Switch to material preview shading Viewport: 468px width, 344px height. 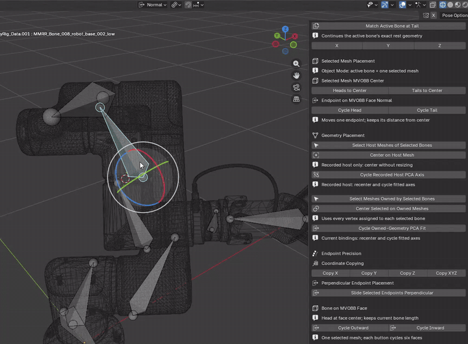458,5
